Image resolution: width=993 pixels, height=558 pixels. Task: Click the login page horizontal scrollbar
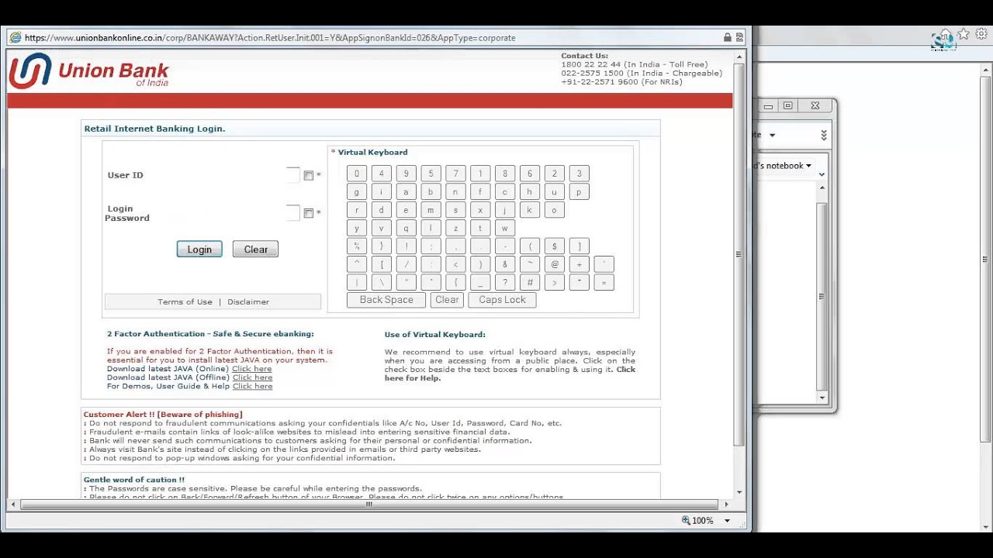369,505
